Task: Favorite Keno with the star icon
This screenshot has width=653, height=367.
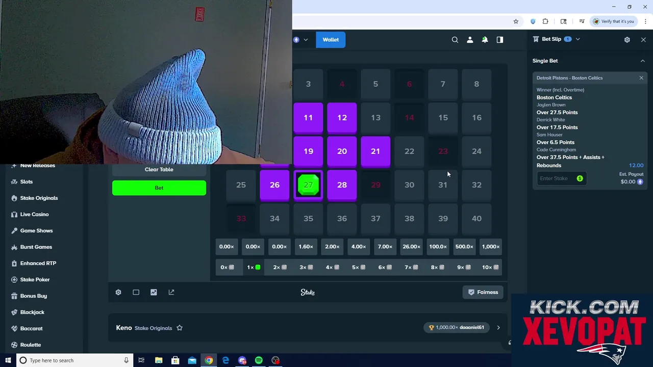Action: (180, 328)
